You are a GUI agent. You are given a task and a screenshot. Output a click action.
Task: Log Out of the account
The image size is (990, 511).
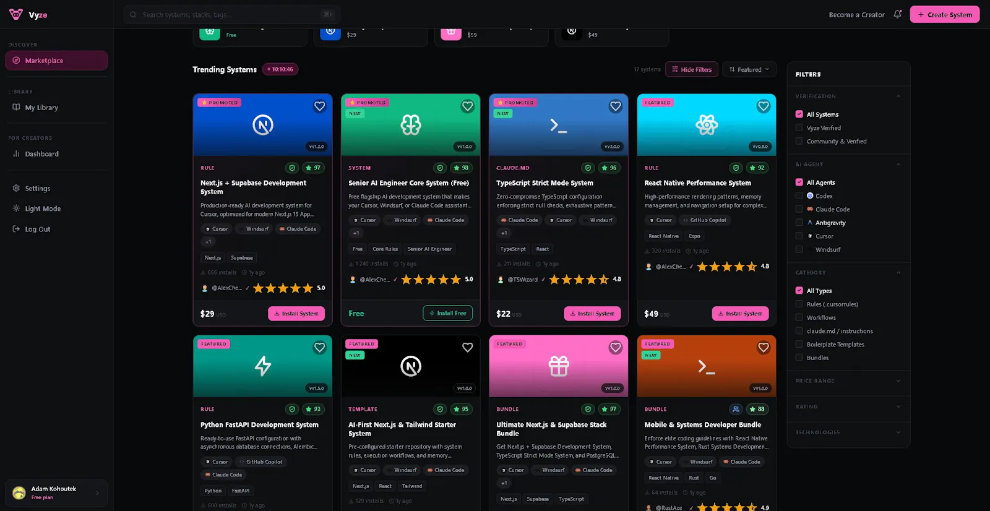[x=56, y=230]
